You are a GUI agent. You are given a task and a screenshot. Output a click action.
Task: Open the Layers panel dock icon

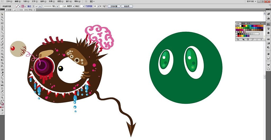click(x=268, y=64)
